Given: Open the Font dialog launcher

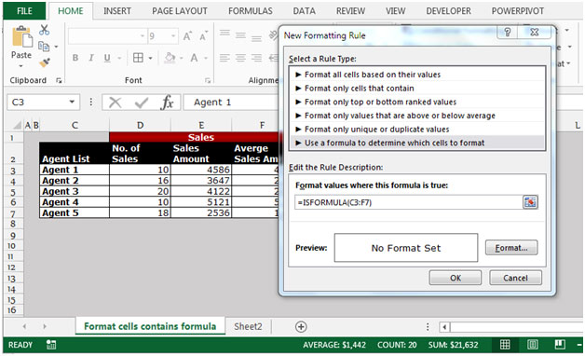Looking at the screenshot, I should click(x=208, y=80).
